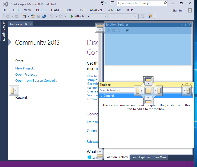
Task: Maximize the floating Toolbox window
Action: coord(187,85)
